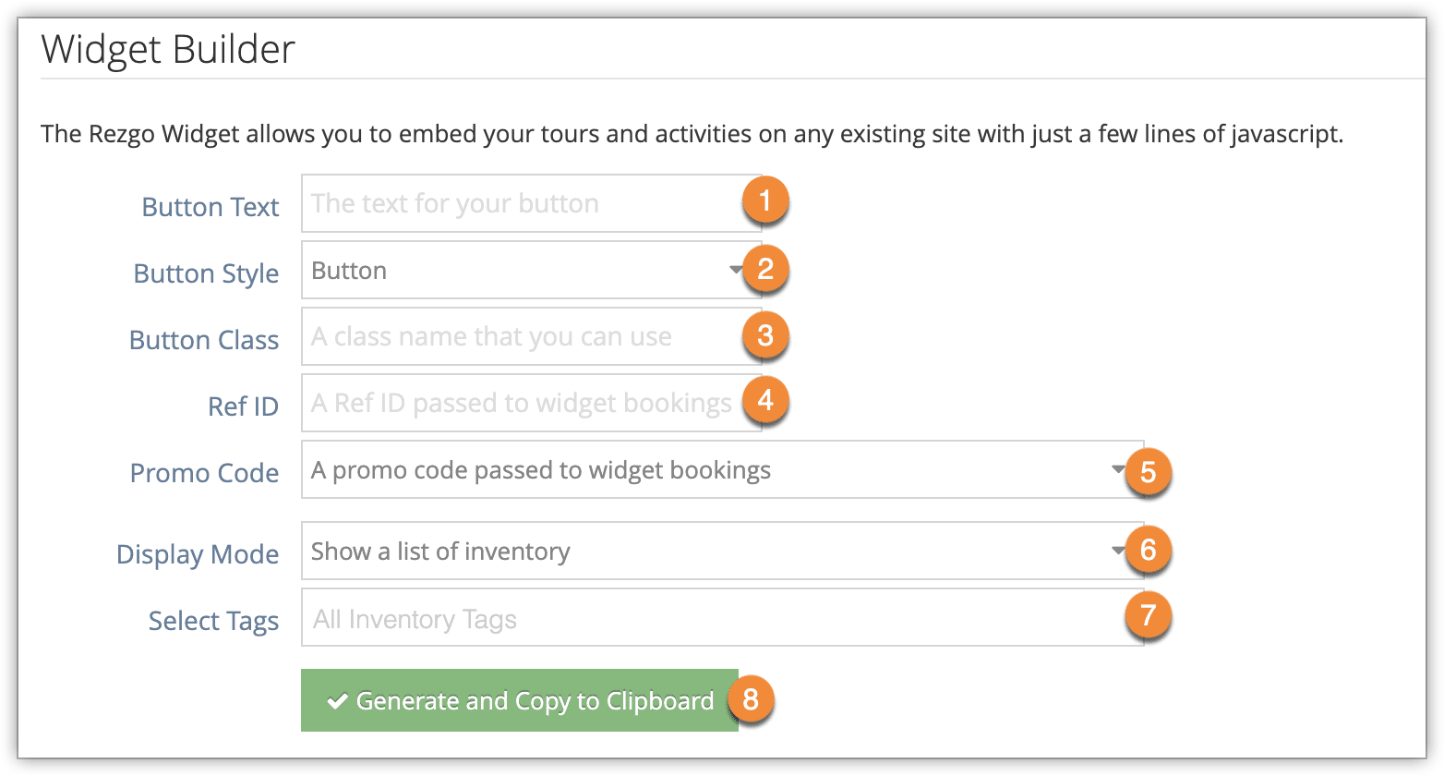Click the orange number 3 marker
This screenshot has height=776, width=1444.
(764, 335)
